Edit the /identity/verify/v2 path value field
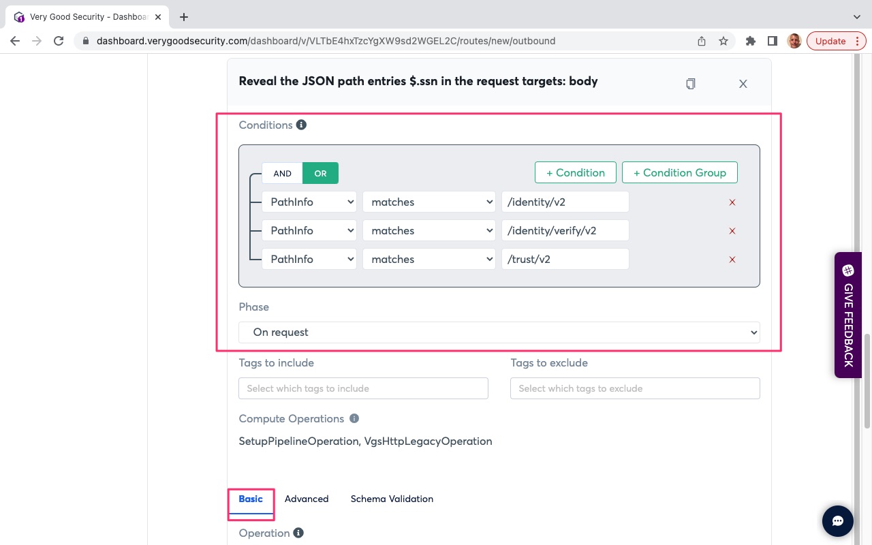The height and width of the screenshot is (545, 872). pos(565,231)
